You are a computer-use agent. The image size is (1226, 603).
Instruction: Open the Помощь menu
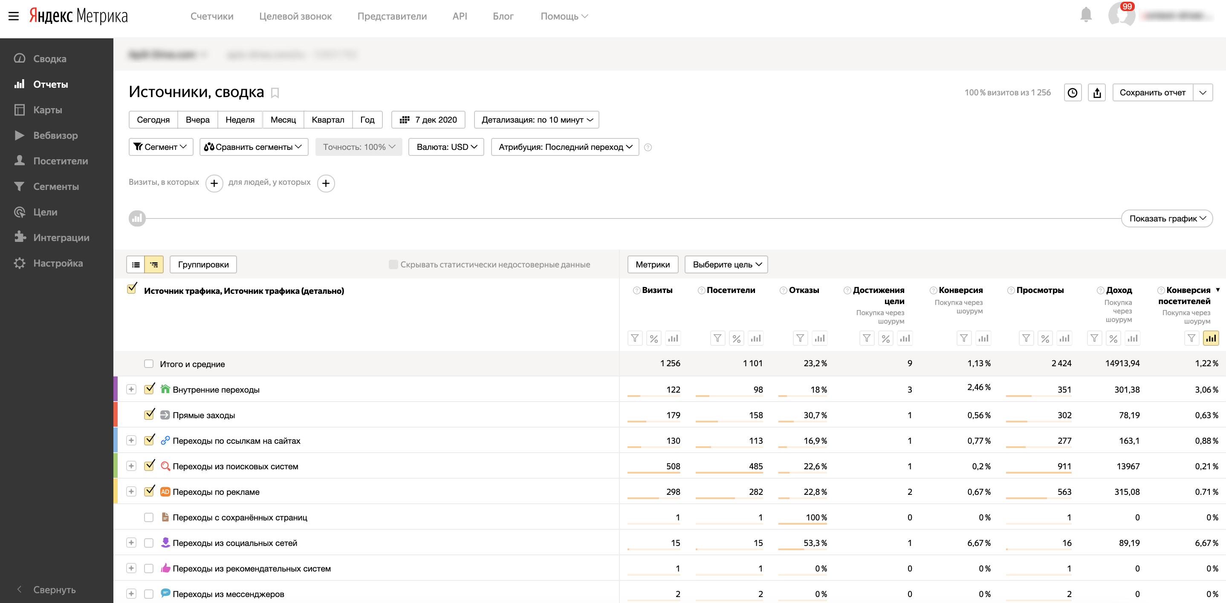pos(564,16)
